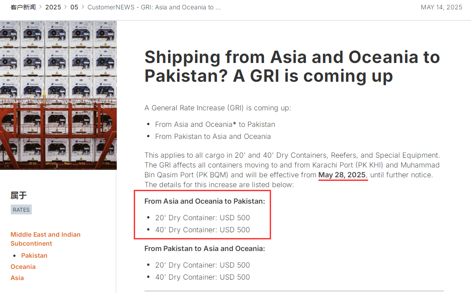Open the Asia region link
This screenshot has height=293, width=471.
(17, 278)
